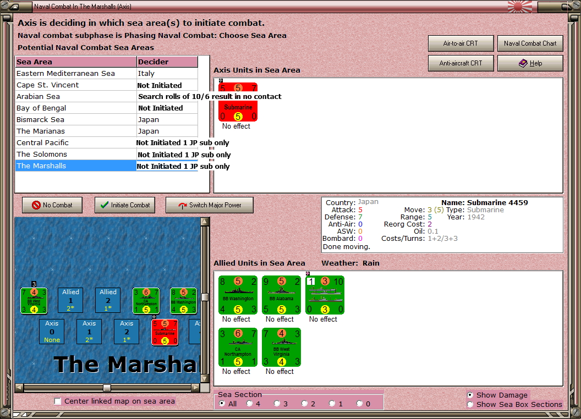Open the Naval Combat Chart
Image resolution: width=581 pixels, height=419 pixels.
[530, 43]
